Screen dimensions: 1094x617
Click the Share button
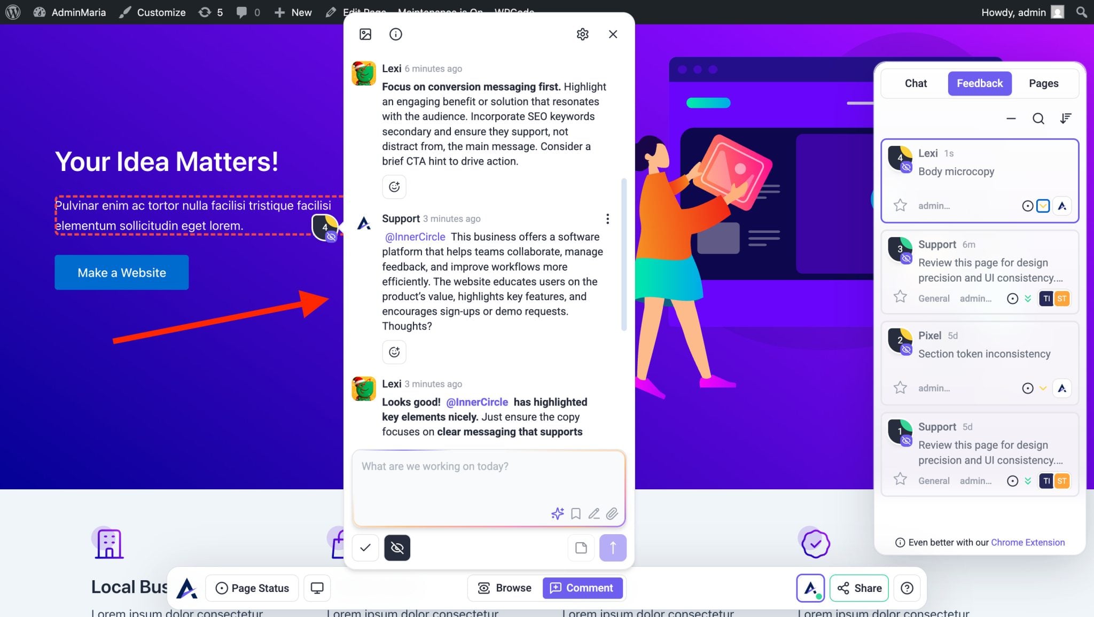[859, 588]
